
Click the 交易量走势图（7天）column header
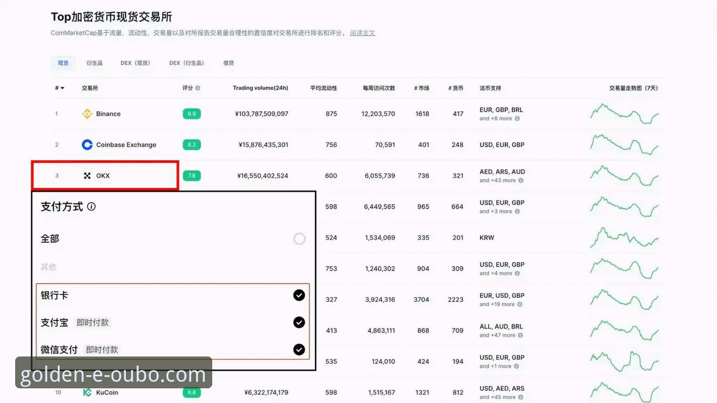point(634,88)
